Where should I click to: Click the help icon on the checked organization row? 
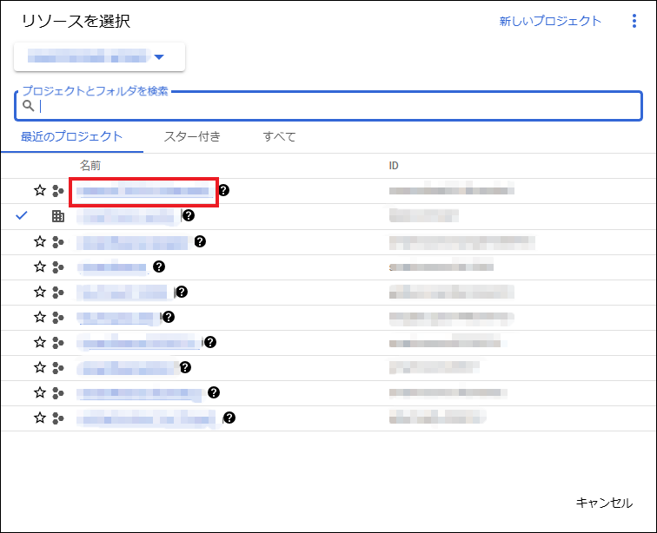point(189,216)
